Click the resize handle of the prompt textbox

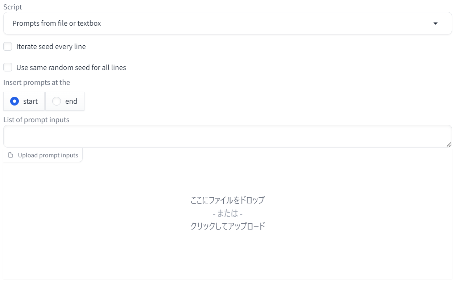450,145
